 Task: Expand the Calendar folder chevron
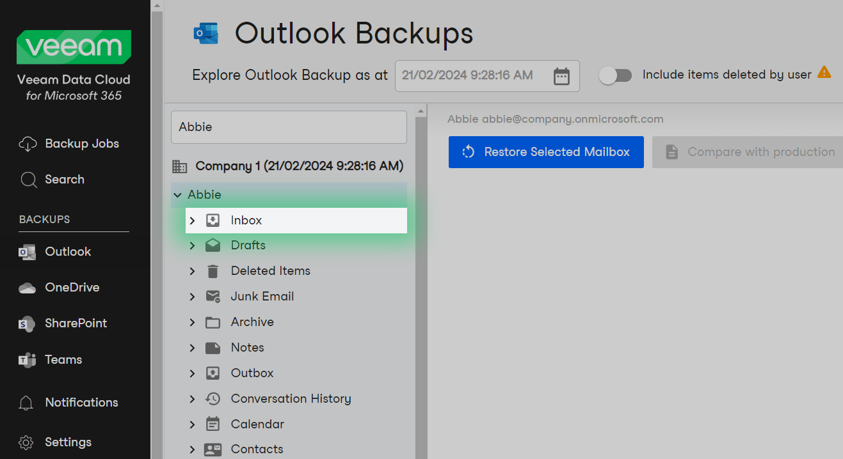(192, 424)
